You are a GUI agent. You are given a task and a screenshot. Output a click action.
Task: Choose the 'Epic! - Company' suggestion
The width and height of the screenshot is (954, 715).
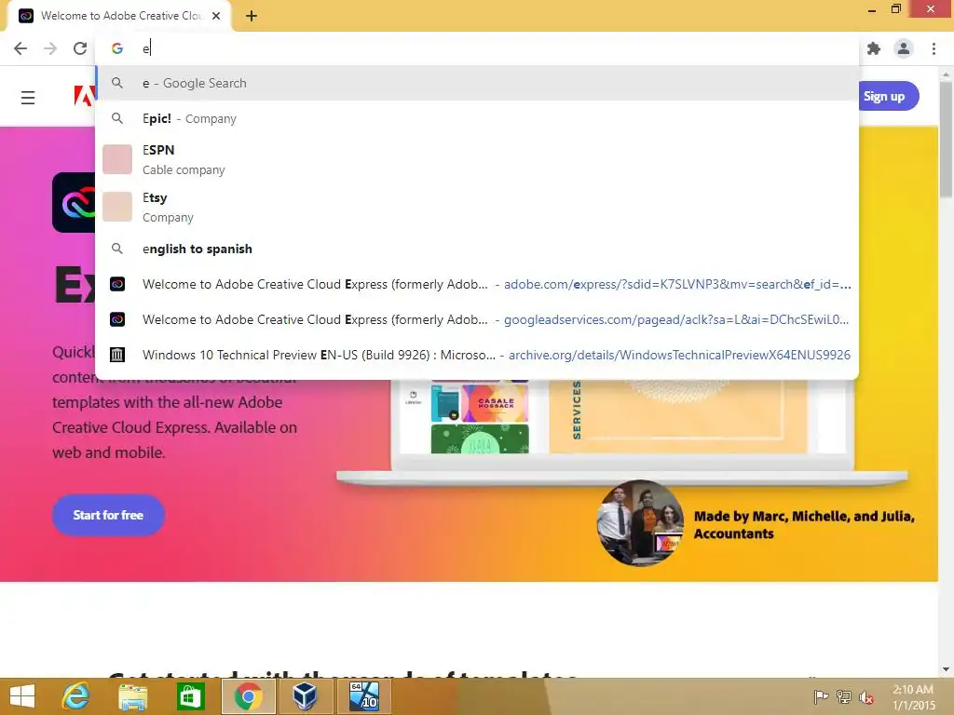pyautogui.click(x=477, y=118)
